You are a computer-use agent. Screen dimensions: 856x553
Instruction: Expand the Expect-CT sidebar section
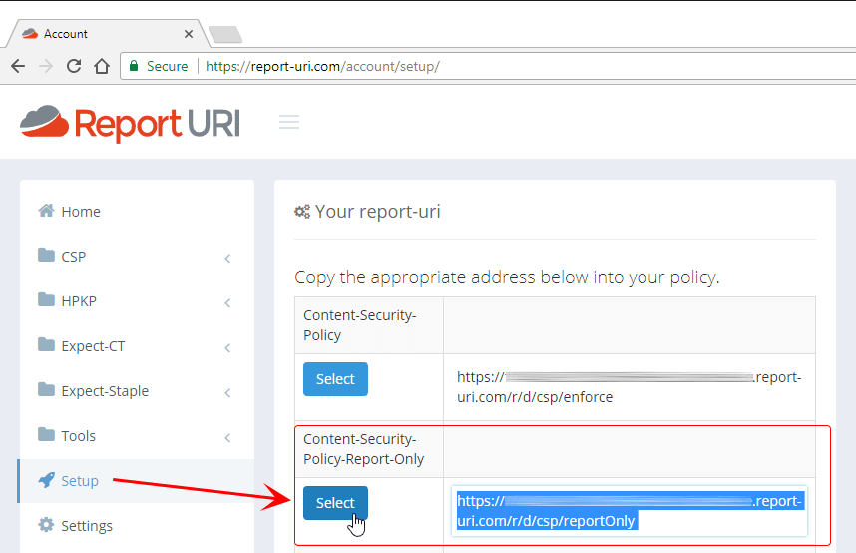pos(136,346)
